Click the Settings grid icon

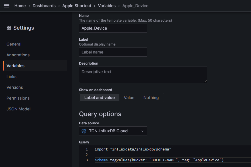tap(9, 28)
